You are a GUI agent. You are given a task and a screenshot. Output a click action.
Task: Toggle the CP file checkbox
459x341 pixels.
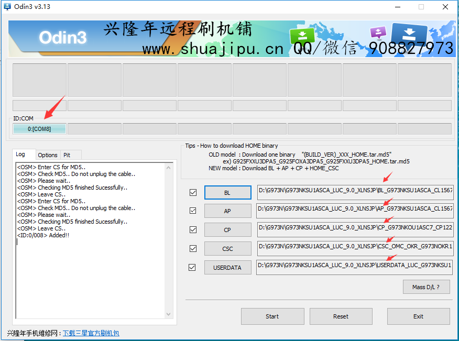[x=193, y=230]
